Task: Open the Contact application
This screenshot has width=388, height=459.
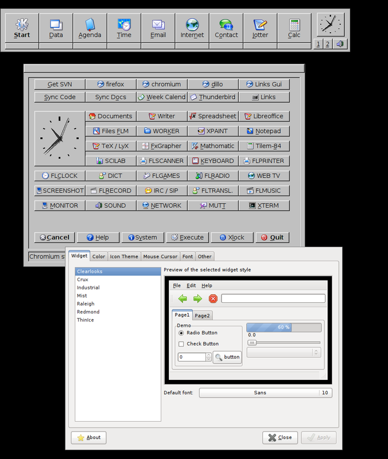Action: pyautogui.click(x=226, y=28)
